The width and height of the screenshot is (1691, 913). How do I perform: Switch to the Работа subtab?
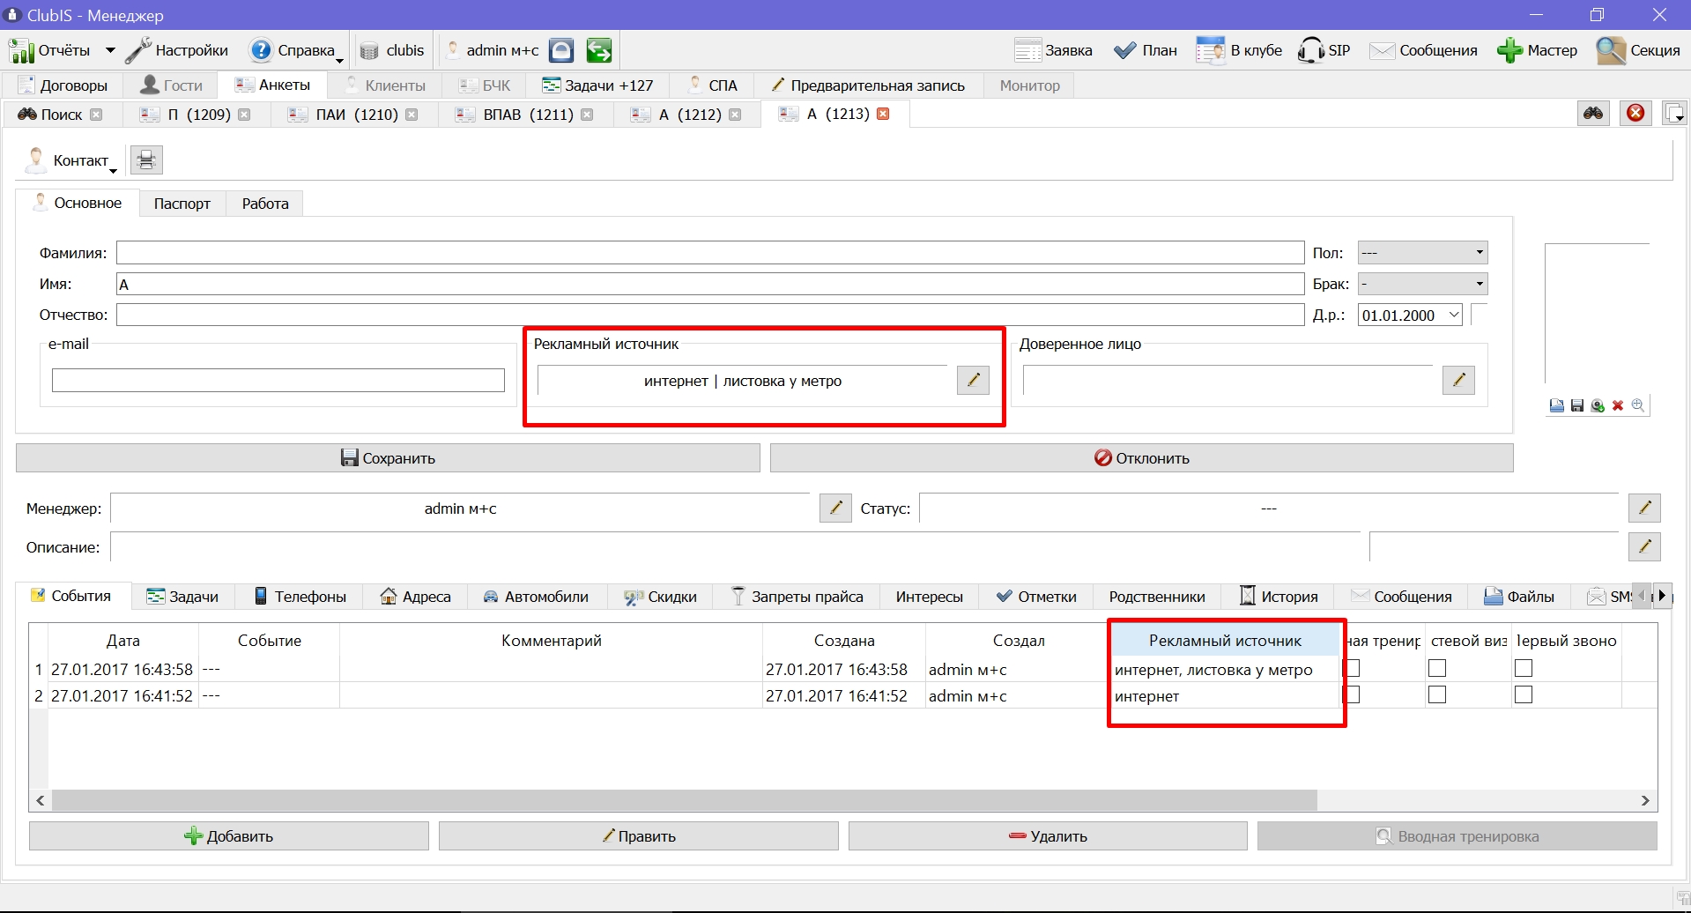(265, 204)
